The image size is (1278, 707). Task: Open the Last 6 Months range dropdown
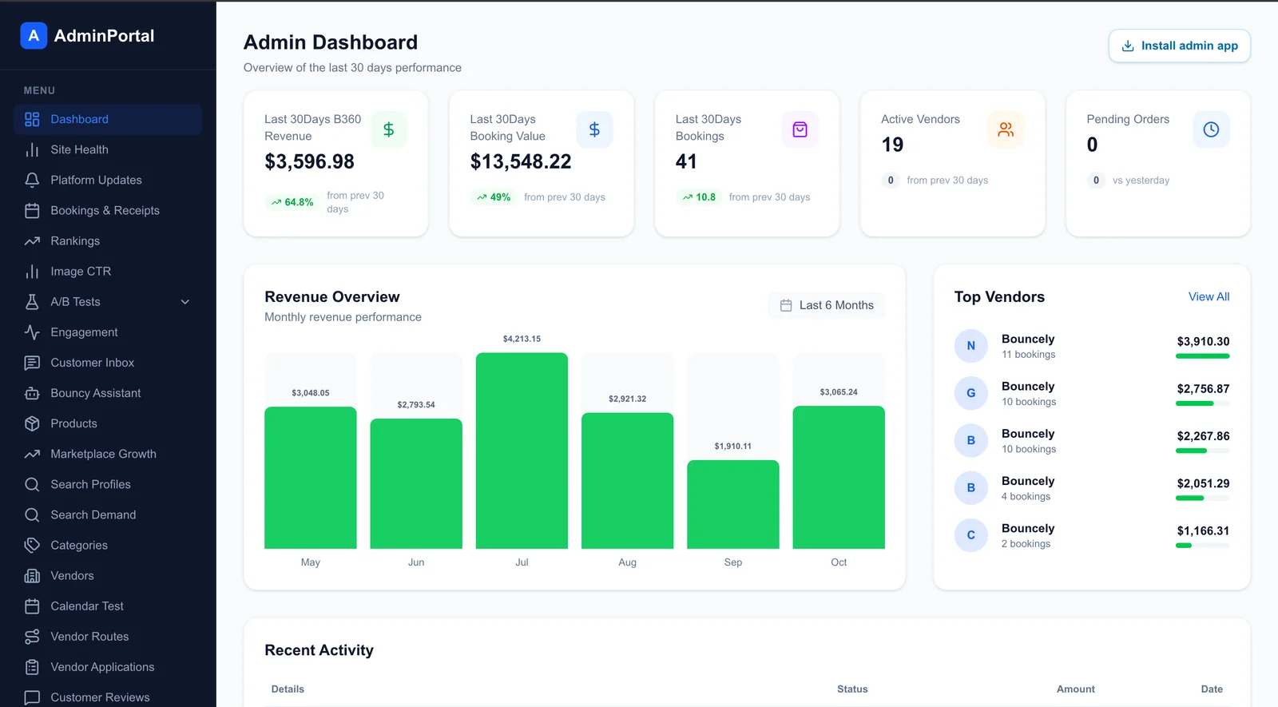(827, 305)
